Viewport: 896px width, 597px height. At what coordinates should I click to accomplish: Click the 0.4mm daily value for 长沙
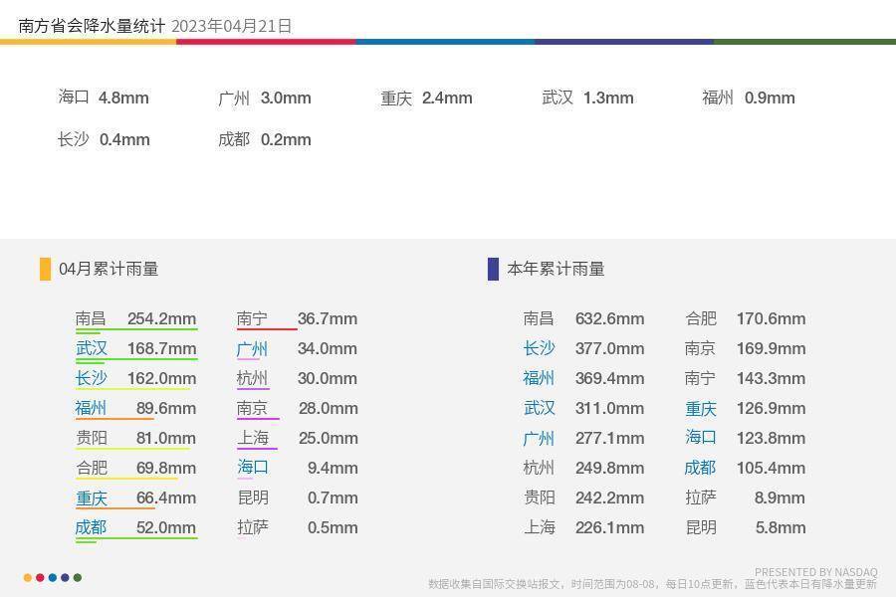pyautogui.click(x=124, y=139)
